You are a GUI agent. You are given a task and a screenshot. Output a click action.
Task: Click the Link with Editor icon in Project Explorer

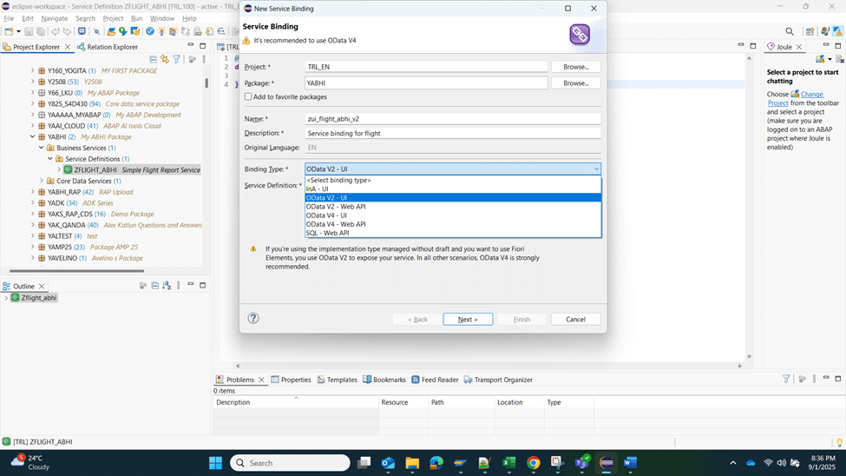coord(165,60)
